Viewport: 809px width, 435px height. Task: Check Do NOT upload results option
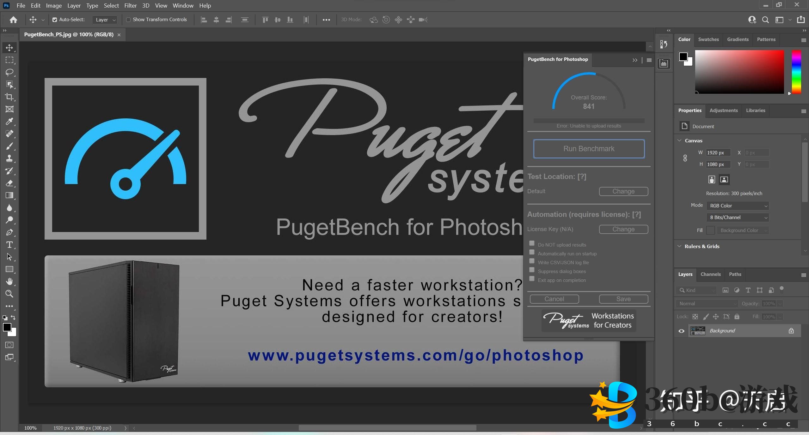(532, 243)
